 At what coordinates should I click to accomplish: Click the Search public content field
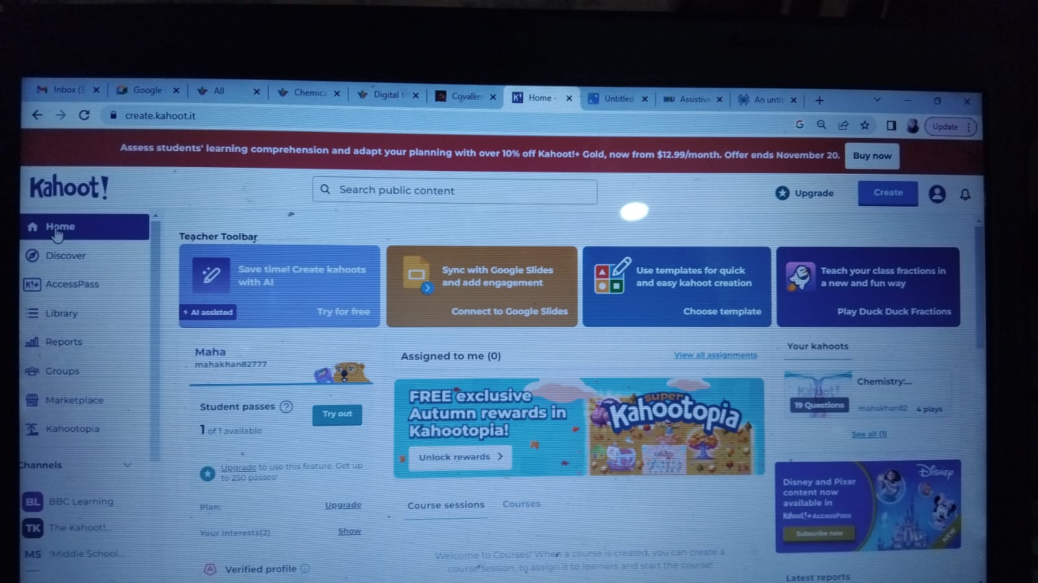coord(454,190)
